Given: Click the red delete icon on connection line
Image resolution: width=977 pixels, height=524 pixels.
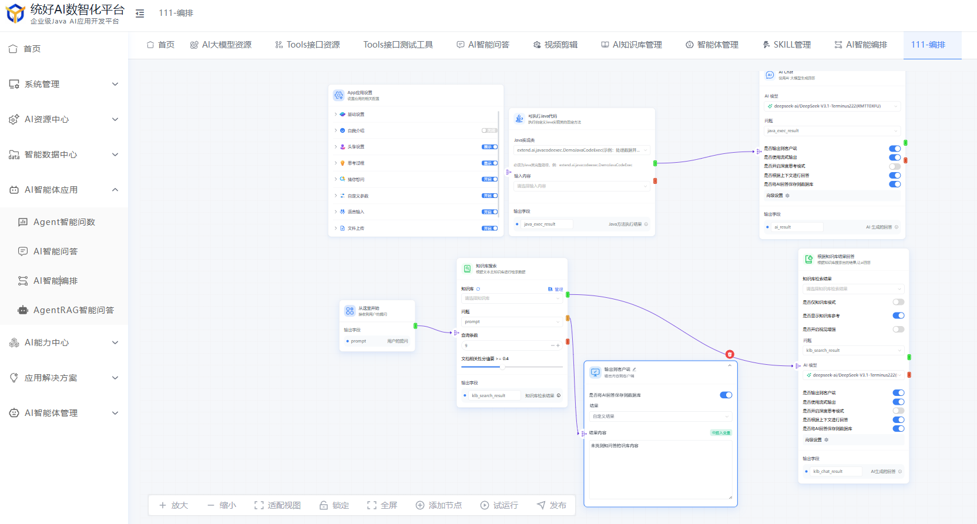Looking at the screenshot, I should (730, 354).
